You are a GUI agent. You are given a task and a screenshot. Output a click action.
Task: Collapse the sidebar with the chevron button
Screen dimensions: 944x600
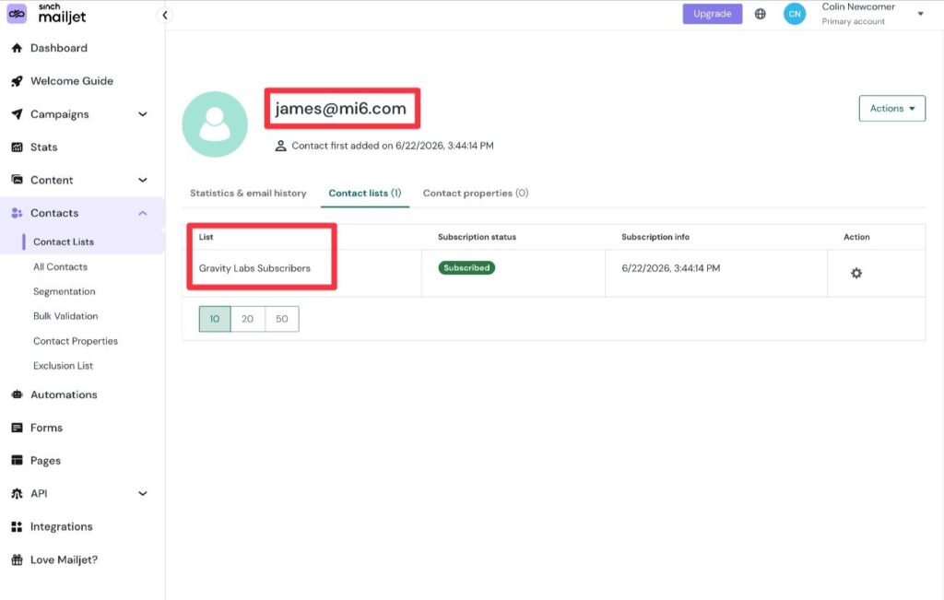pyautogui.click(x=164, y=15)
